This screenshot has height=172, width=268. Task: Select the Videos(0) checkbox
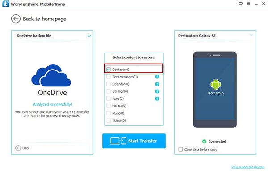(109, 120)
